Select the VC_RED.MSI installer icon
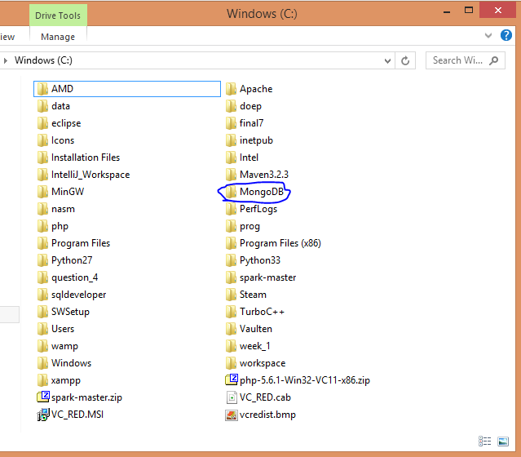This screenshot has height=457, width=521. 43,415
